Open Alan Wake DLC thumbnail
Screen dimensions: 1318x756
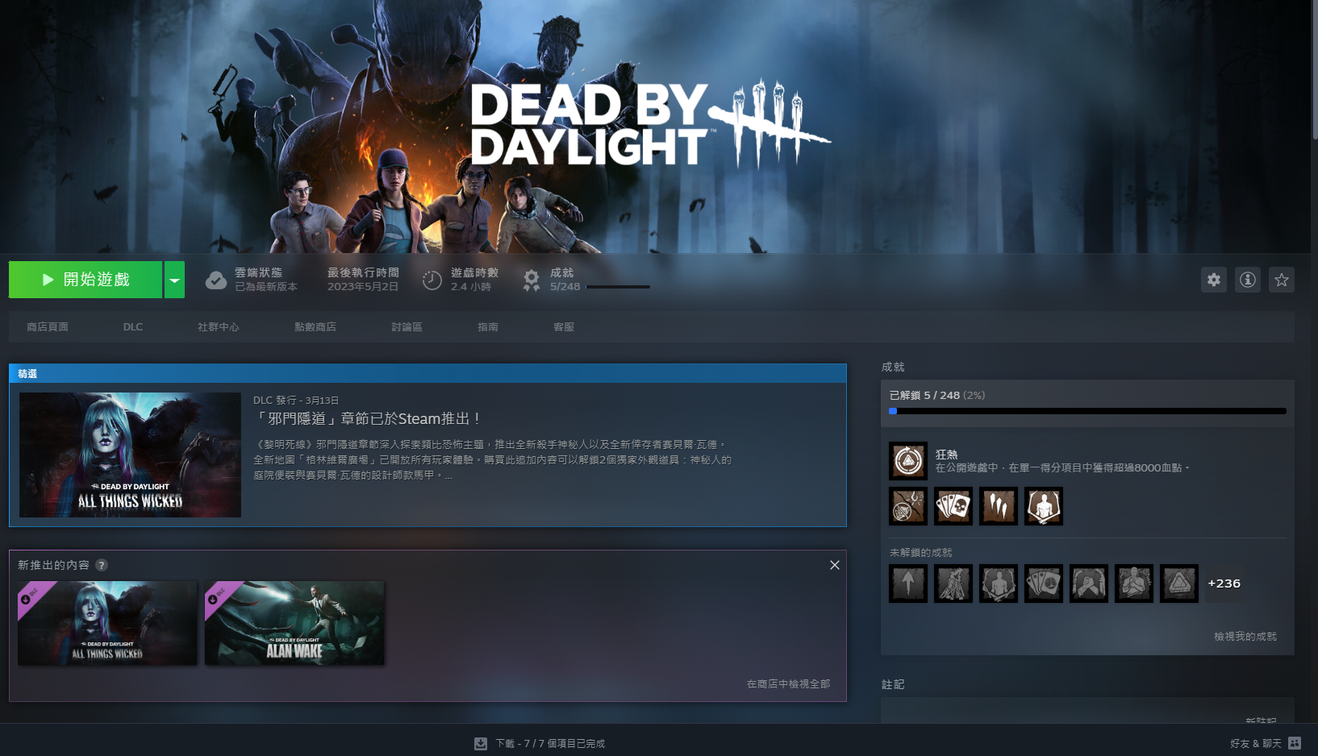coord(294,623)
